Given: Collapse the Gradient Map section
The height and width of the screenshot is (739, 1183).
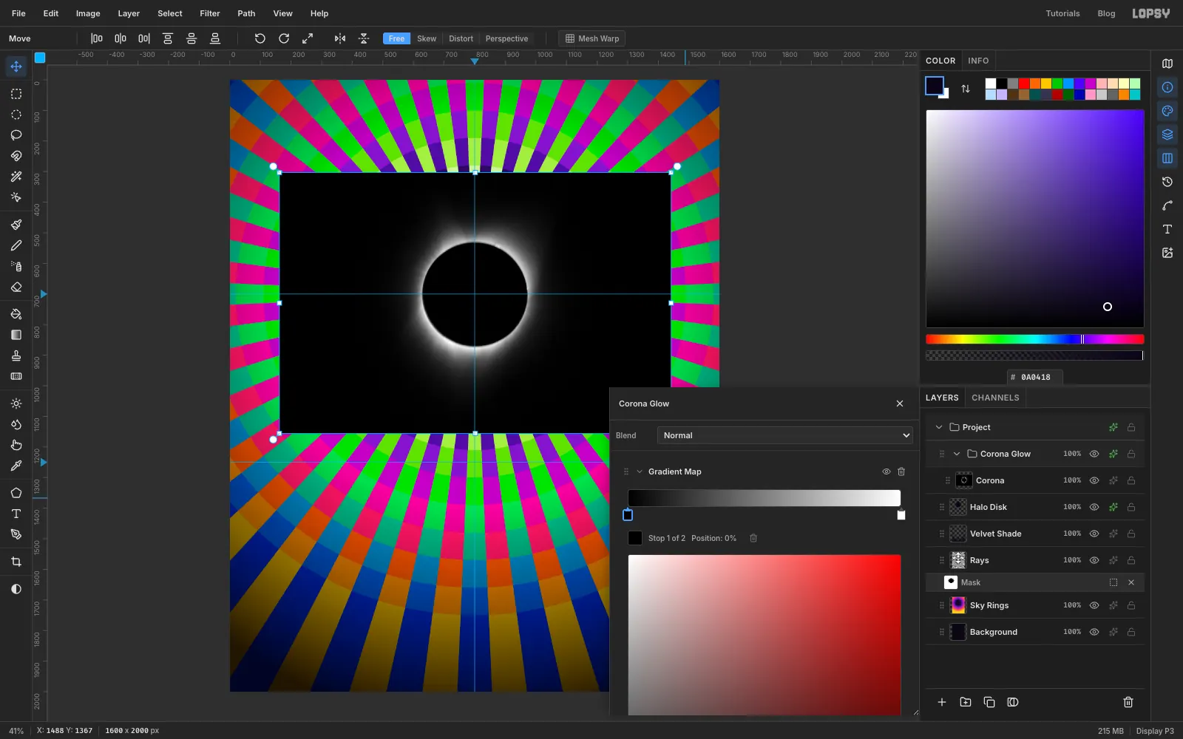Looking at the screenshot, I should click(x=640, y=471).
